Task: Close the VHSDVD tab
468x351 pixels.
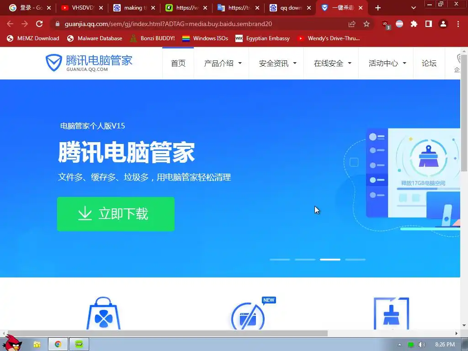Action: pos(101,8)
